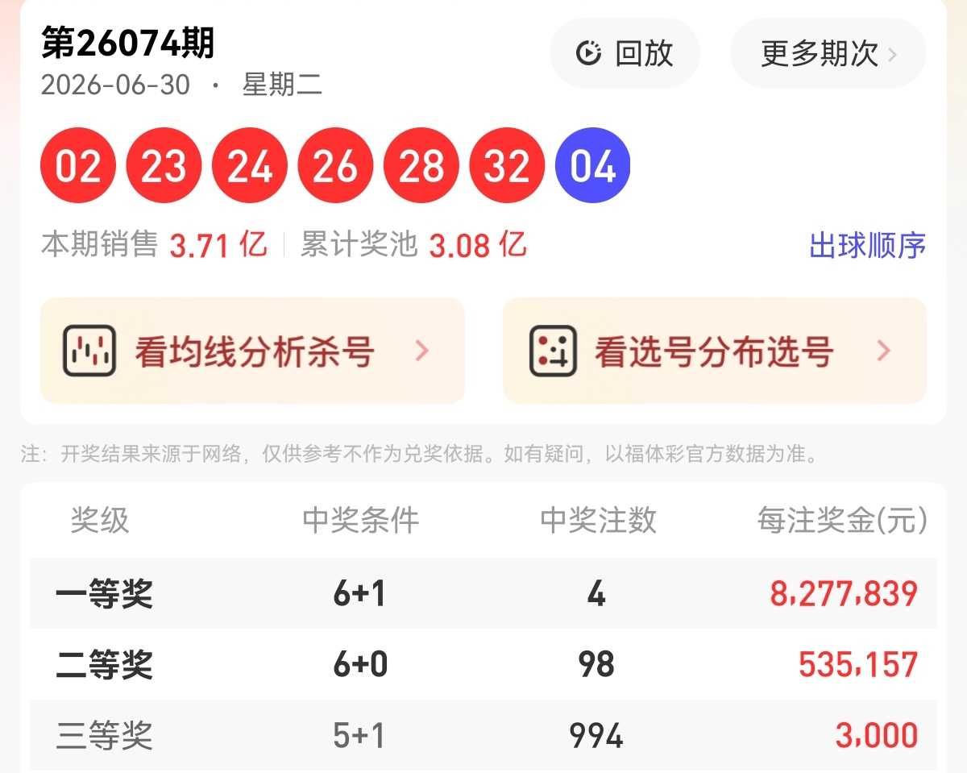Viewport: 967px width, 773px height.
Task: Tap the 中奖条件 column header
Action: (360, 521)
